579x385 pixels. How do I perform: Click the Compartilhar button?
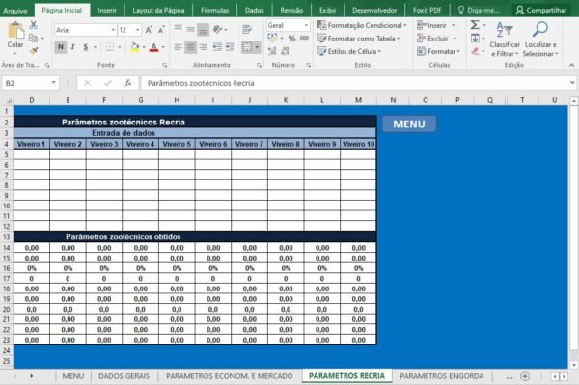point(541,10)
